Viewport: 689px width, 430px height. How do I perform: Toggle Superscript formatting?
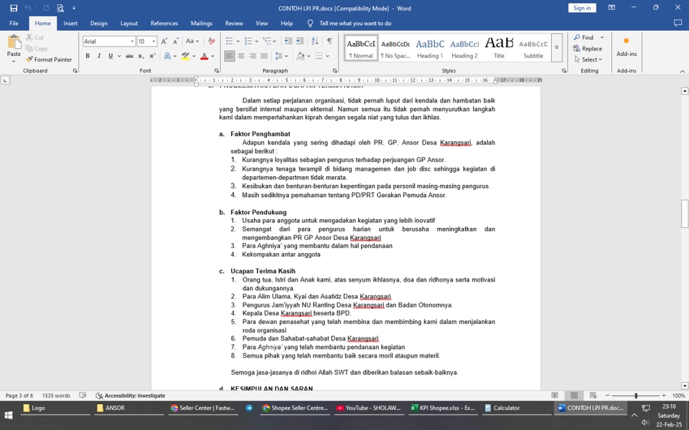tap(152, 56)
